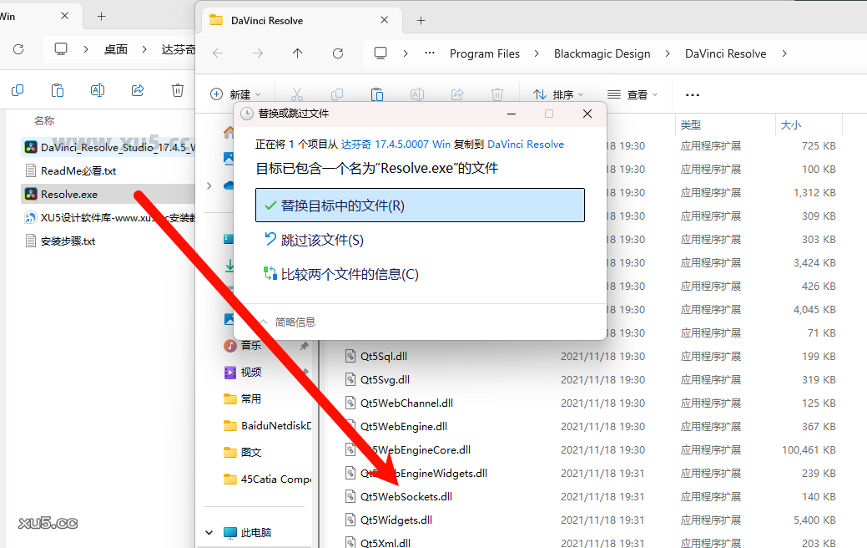867x548 pixels.
Task: Open the 排序 (Sort) dropdown
Action: coord(558,94)
